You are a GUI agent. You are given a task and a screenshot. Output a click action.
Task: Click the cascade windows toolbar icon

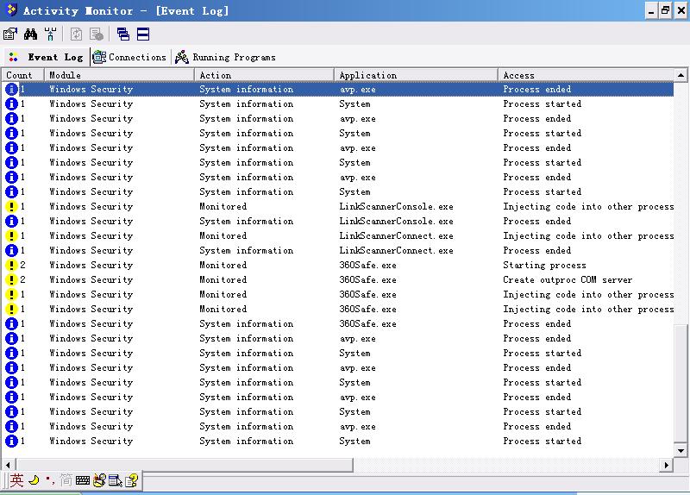[123, 34]
